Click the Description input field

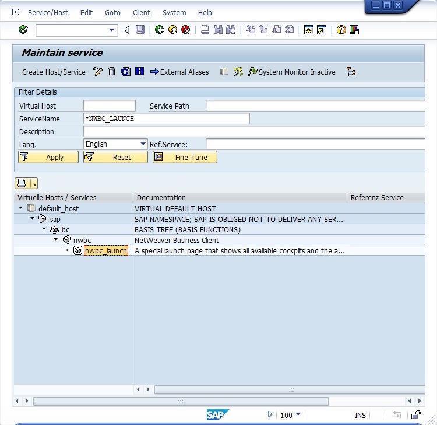click(x=254, y=131)
